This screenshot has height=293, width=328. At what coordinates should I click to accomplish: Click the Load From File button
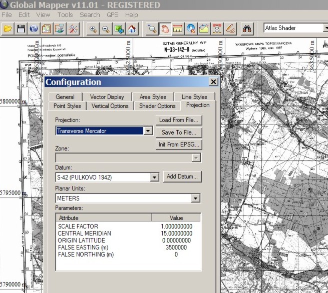[179, 120]
